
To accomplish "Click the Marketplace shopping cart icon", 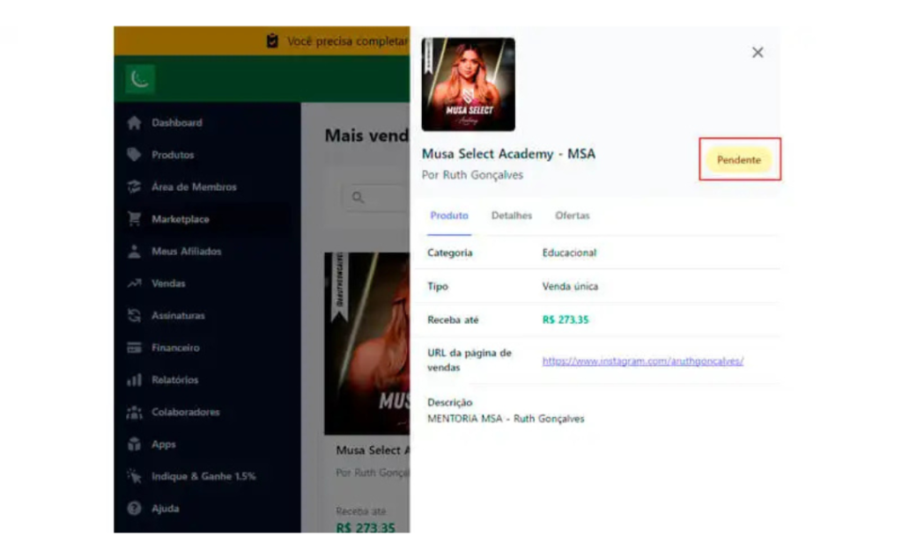I will pyautogui.click(x=135, y=219).
